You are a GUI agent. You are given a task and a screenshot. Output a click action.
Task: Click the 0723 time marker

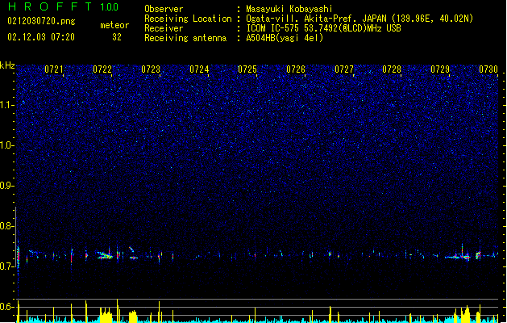(151, 69)
